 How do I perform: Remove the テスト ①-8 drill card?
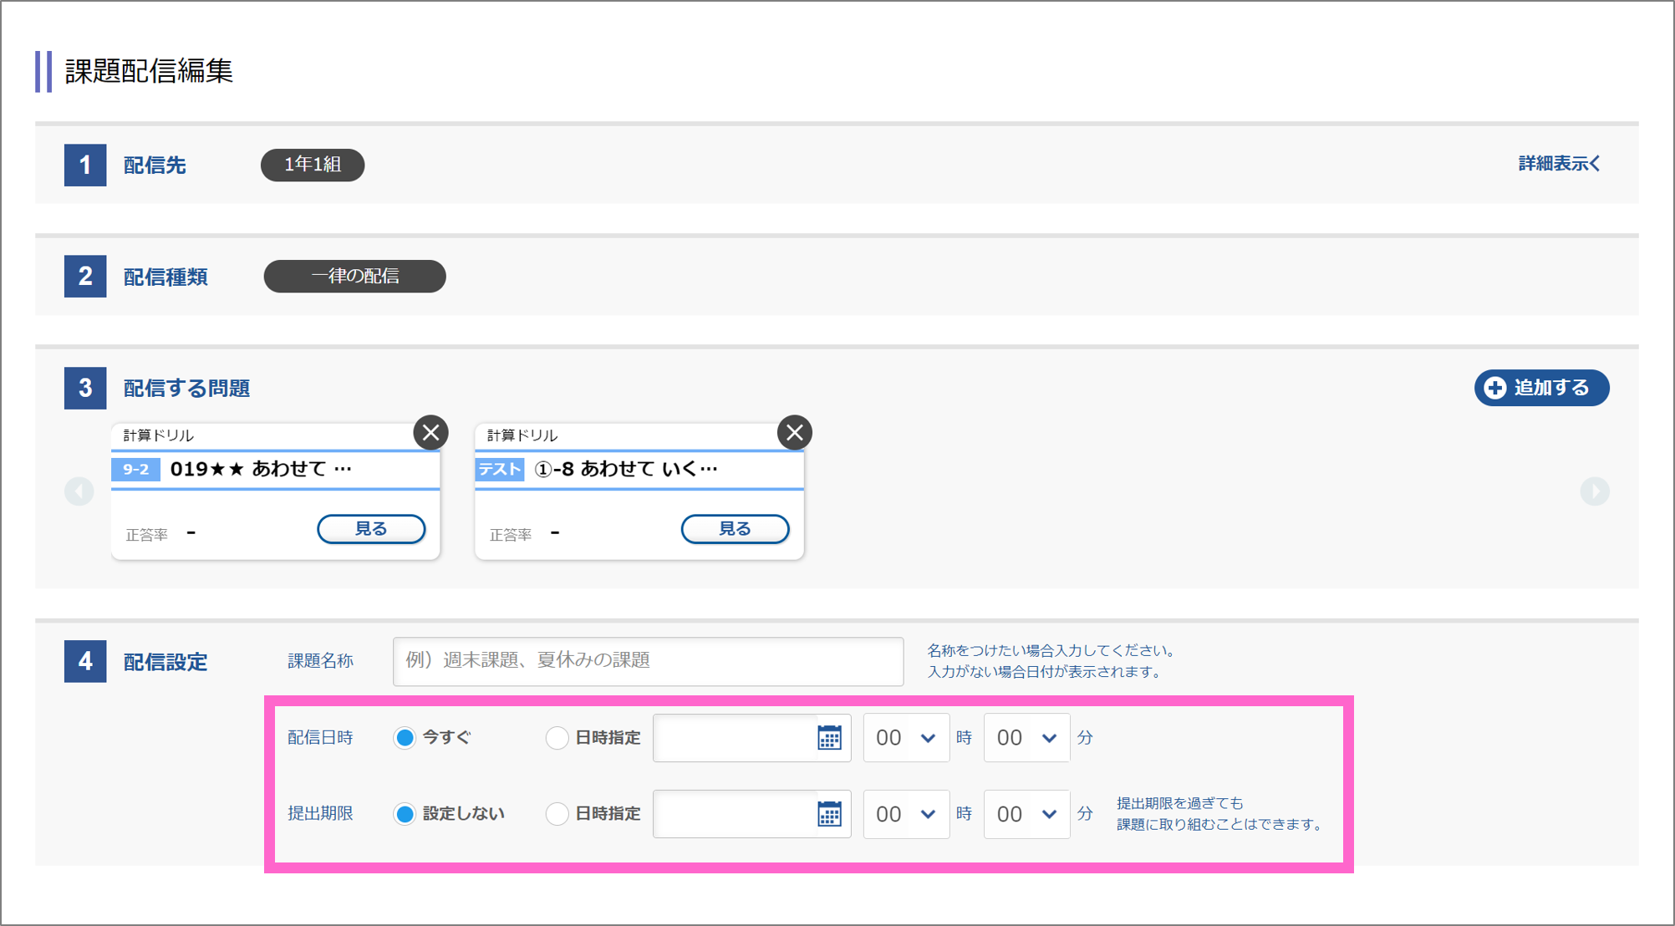pos(794,433)
